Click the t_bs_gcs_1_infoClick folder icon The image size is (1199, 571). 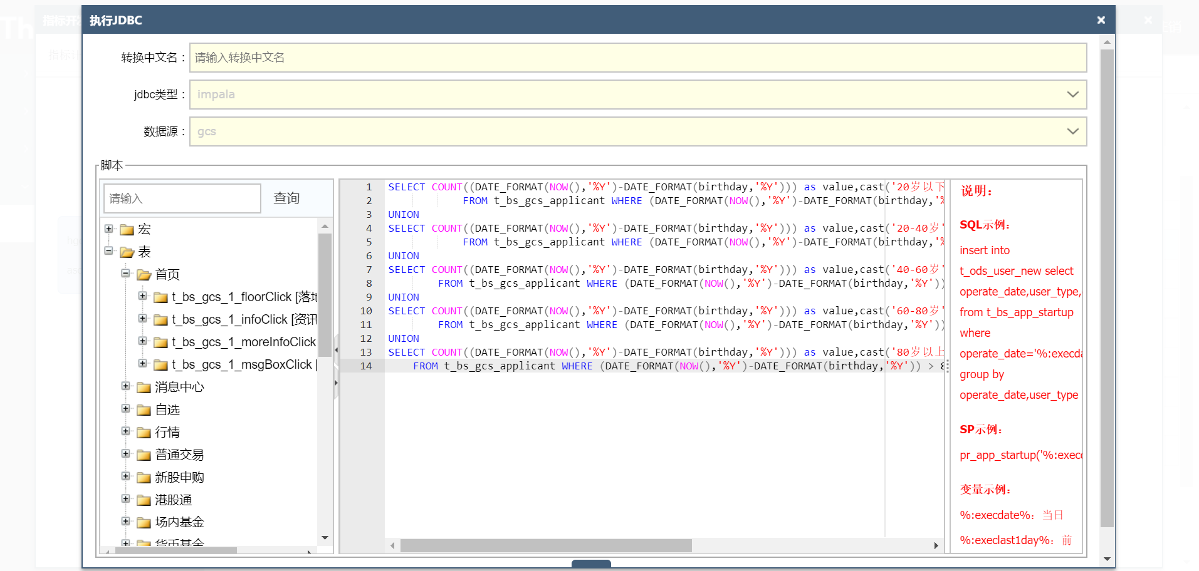[161, 320]
